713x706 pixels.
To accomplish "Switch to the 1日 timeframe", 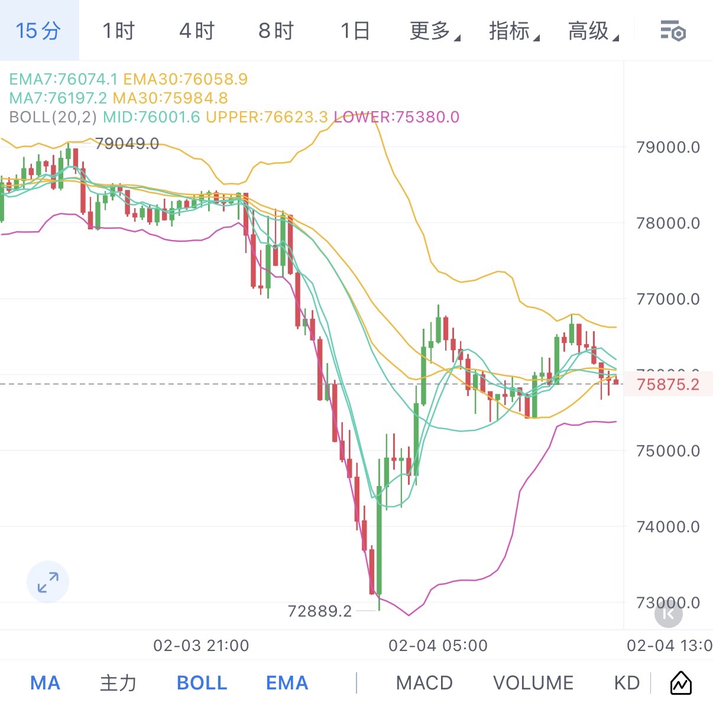I will (x=355, y=31).
